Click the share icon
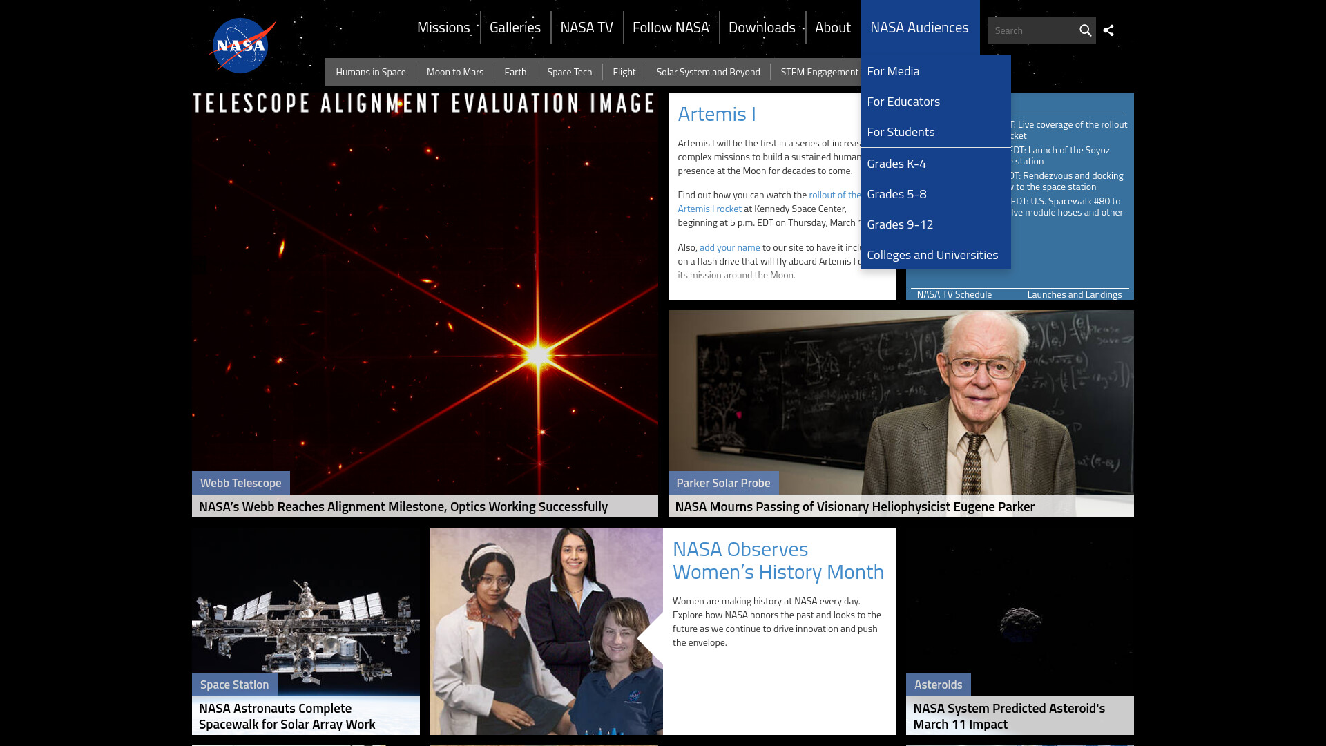 point(1108,30)
